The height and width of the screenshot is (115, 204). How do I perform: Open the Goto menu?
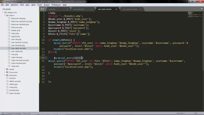[x=33, y=5]
